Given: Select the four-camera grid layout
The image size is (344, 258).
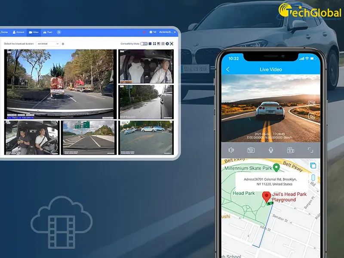Looking at the screenshot, I should click(155, 44).
